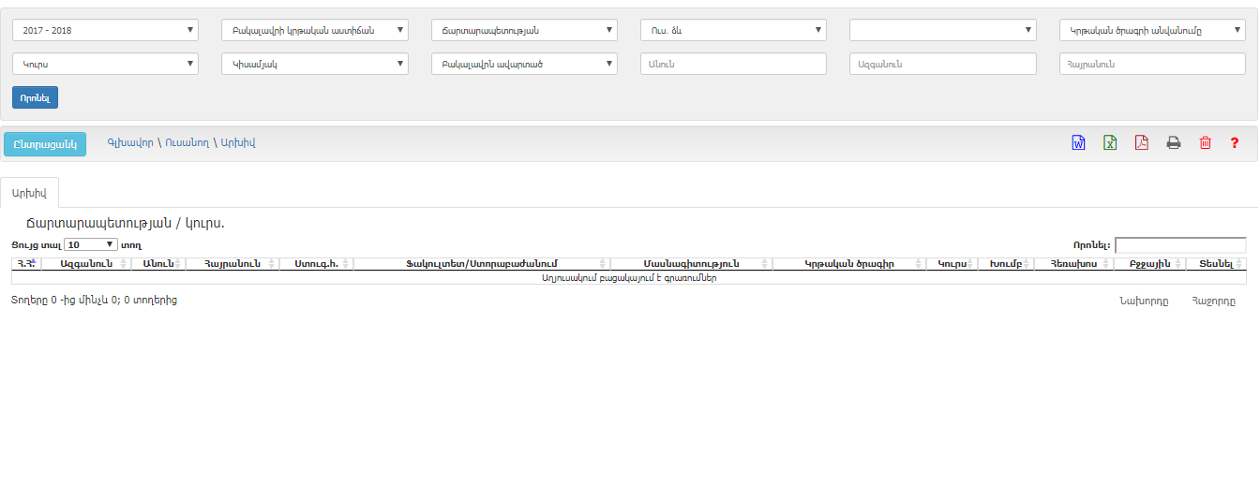This screenshot has width=1260, height=500.
Task: Go to Գլխավոր breadcrumb link
Action: tap(130, 143)
